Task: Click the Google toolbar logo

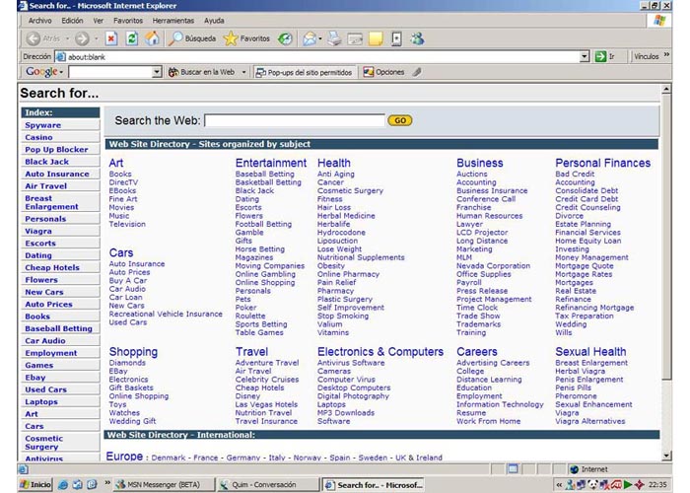Action: (41, 72)
